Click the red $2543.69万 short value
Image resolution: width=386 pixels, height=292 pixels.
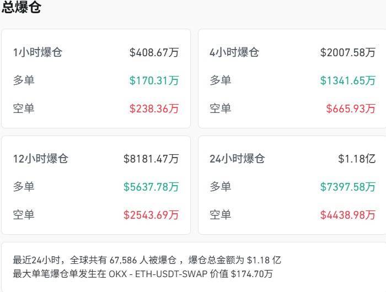point(151,215)
